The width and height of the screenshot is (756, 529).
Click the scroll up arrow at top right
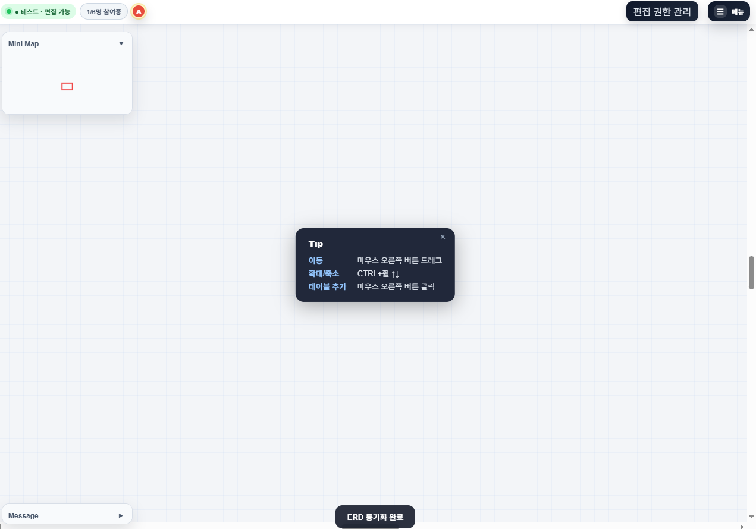[751, 29]
